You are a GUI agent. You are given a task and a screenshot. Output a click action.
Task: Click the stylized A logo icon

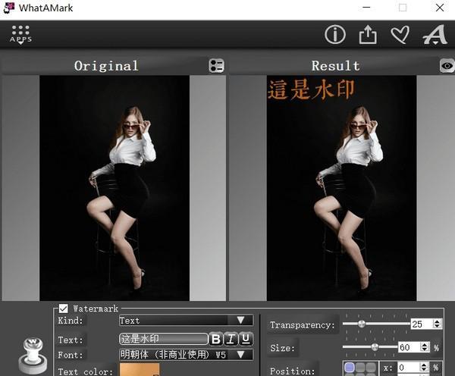click(435, 35)
